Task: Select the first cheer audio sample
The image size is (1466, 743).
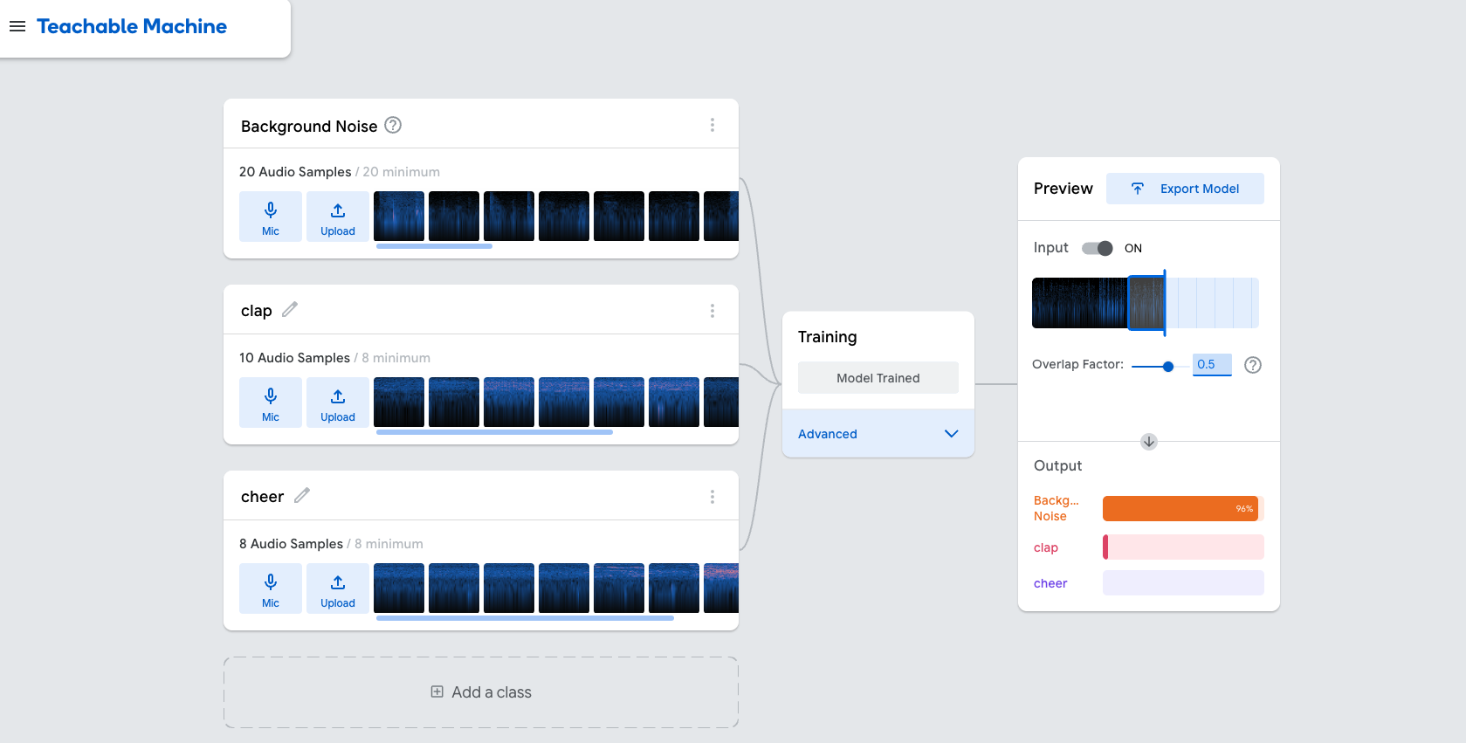Action: pyautogui.click(x=399, y=588)
